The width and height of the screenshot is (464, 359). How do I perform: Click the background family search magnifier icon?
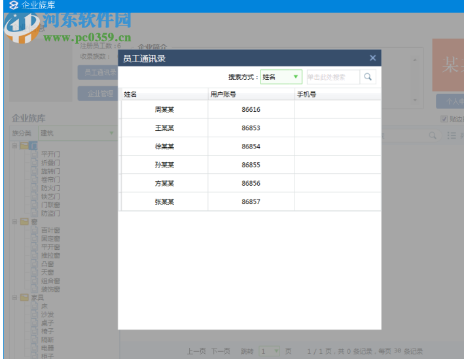tap(433, 135)
